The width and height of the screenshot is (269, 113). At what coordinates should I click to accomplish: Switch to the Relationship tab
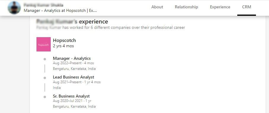coord(186,7)
